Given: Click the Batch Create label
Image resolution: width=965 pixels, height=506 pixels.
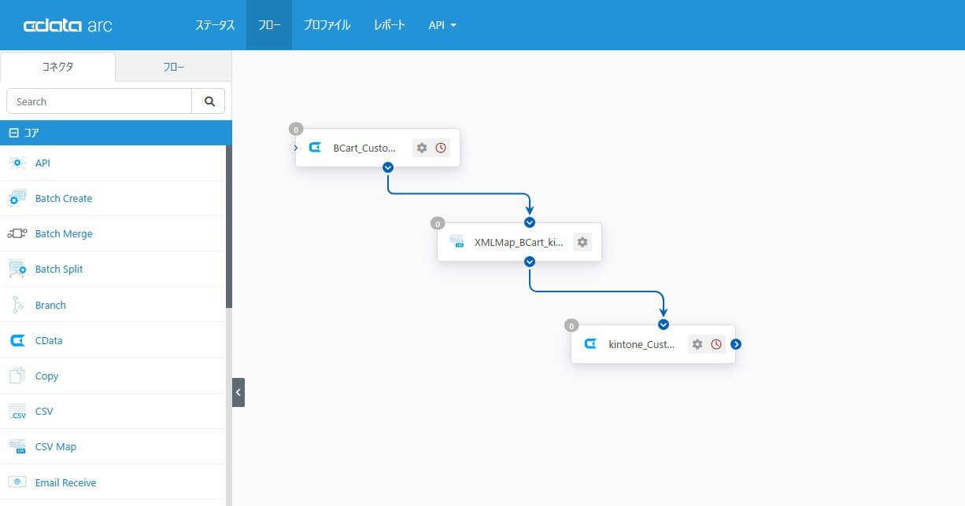Looking at the screenshot, I should click(64, 199).
